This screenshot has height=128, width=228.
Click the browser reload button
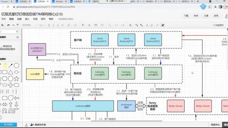pyautogui.click(x=8, y=7)
